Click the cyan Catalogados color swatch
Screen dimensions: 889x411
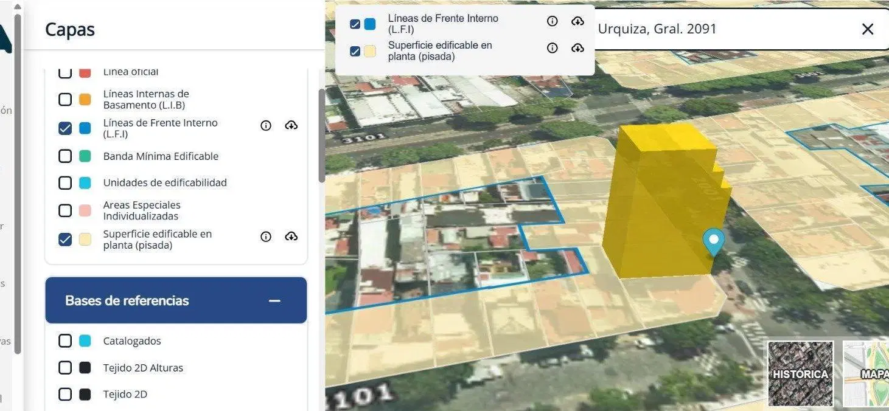tap(85, 341)
